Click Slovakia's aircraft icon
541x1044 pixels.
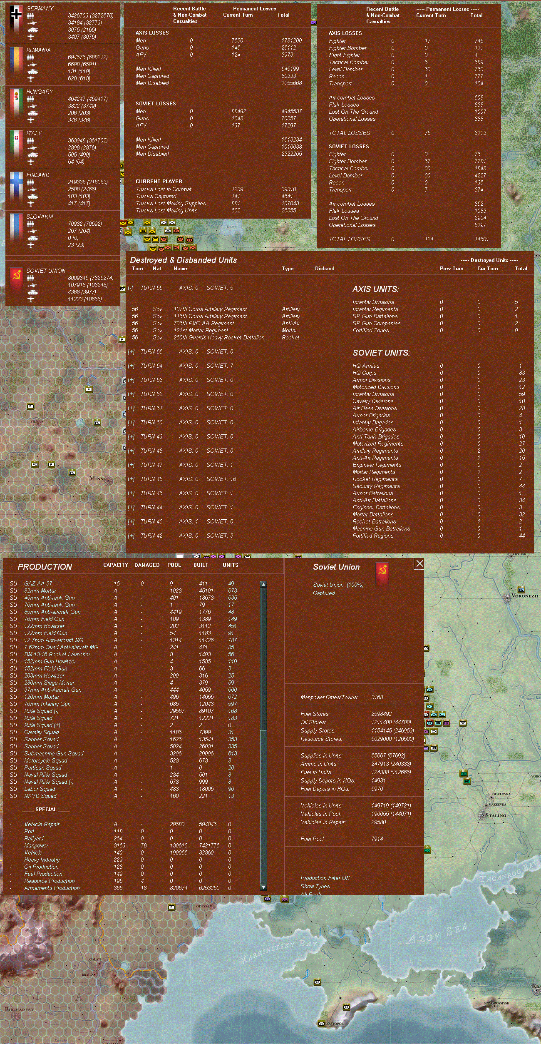(30, 245)
